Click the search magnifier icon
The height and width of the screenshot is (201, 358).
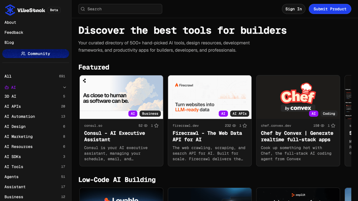83,9
